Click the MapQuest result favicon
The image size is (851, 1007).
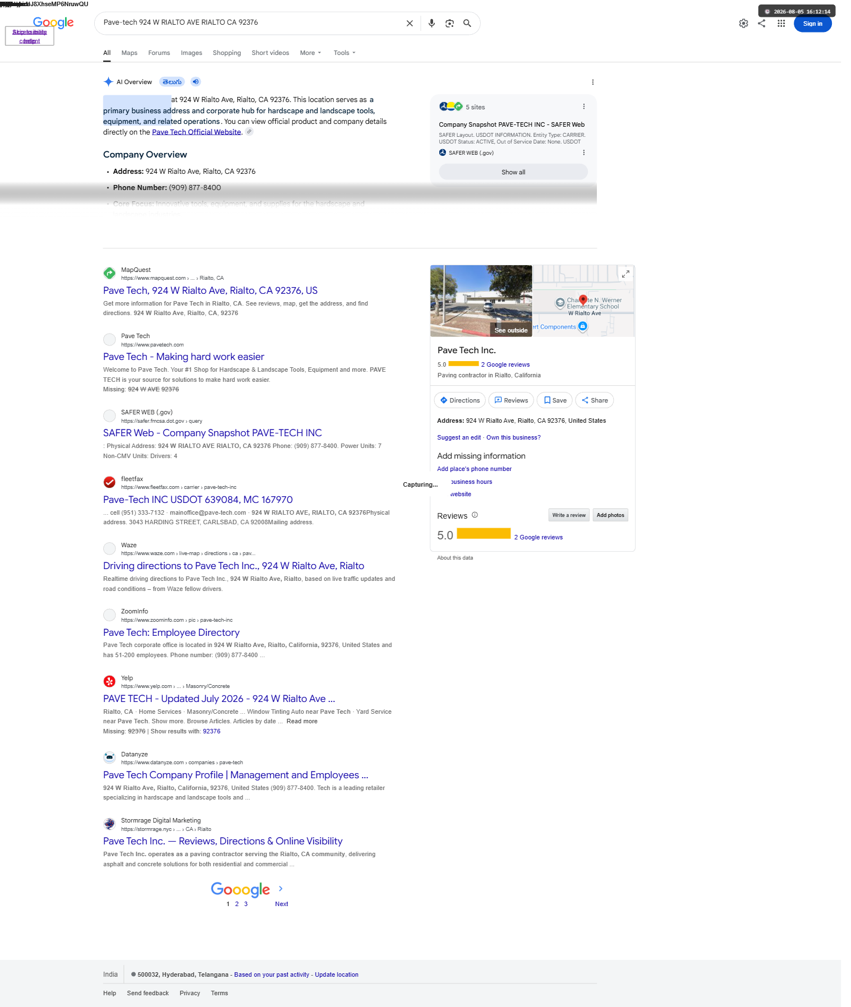point(109,273)
